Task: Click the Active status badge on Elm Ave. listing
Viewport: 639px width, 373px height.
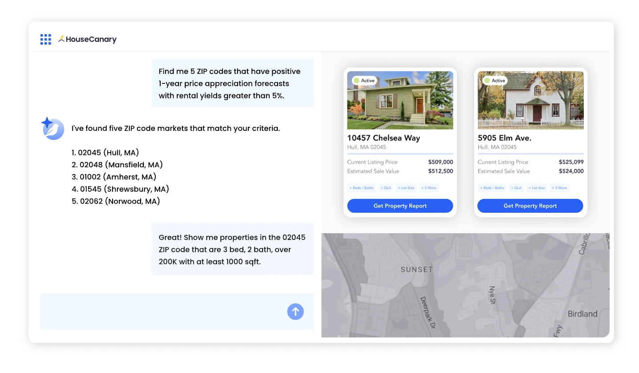Action: [495, 81]
